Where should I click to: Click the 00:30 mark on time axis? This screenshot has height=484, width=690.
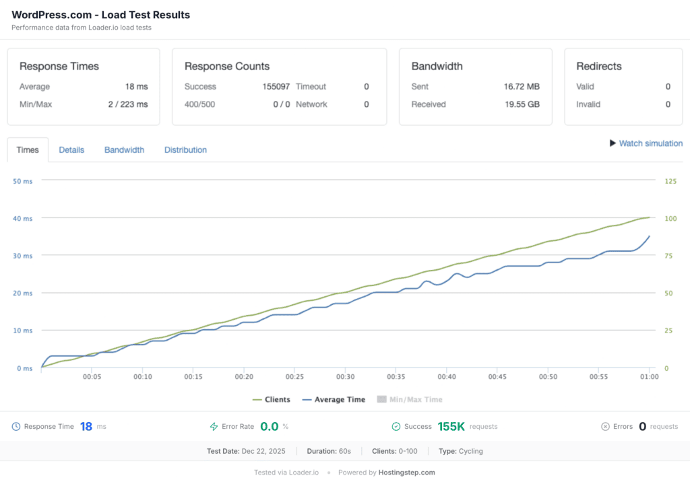click(x=345, y=377)
